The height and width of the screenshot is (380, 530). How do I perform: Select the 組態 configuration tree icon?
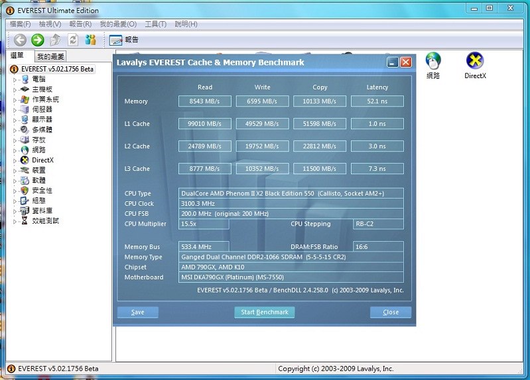(x=25, y=201)
